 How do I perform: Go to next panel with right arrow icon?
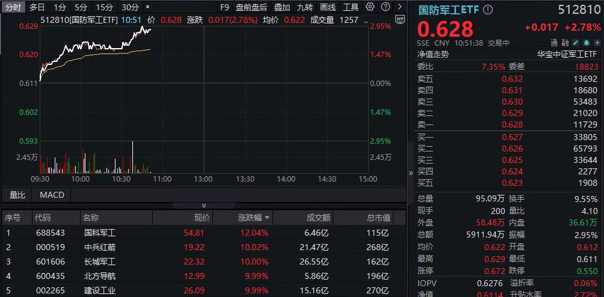[x=400, y=7]
